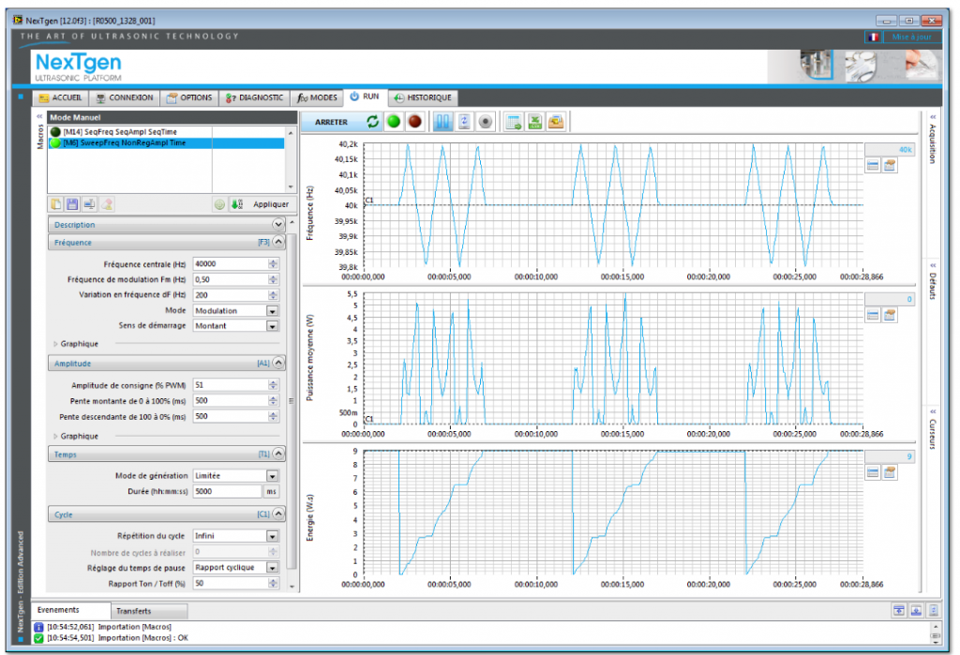Open macro file with the folder icon
The height and width of the screenshot is (655, 960).
click(55, 204)
